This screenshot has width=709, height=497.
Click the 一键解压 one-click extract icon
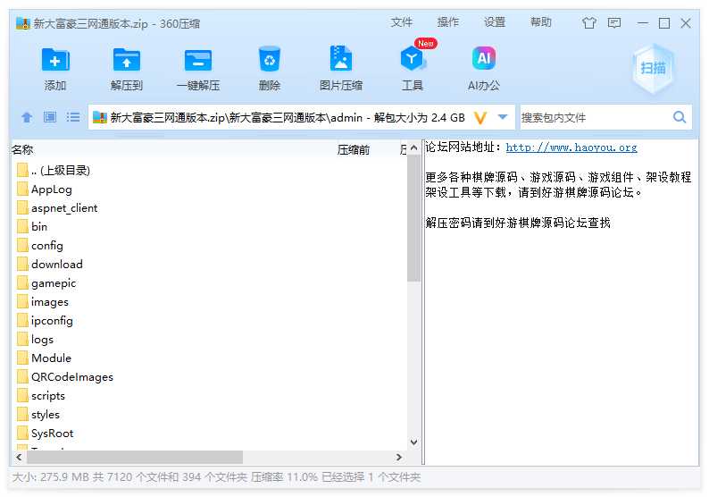pos(198,60)
